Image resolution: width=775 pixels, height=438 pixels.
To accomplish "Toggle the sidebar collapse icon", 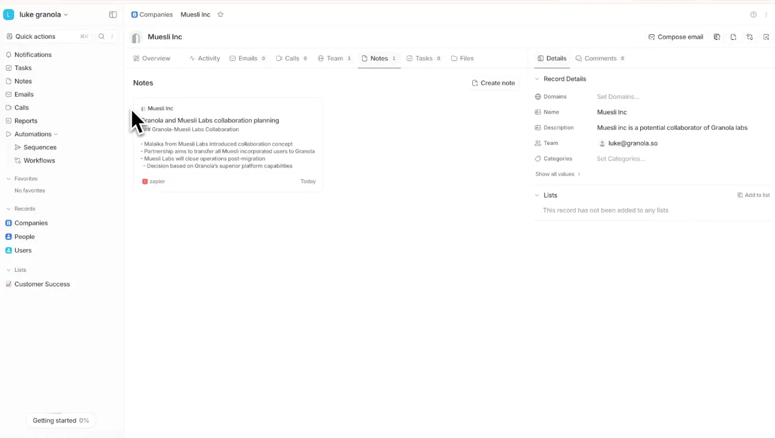I will pyautogui.click(x=112, y=14).
